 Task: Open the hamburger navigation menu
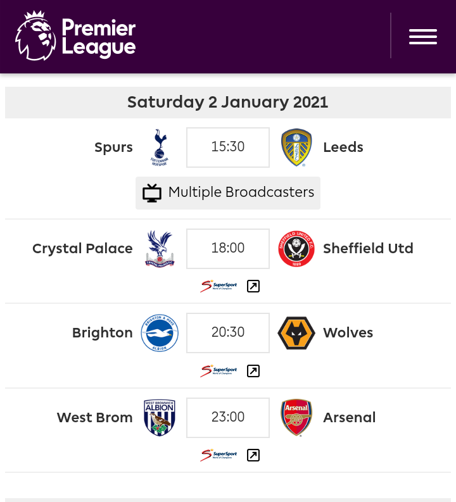422,37
